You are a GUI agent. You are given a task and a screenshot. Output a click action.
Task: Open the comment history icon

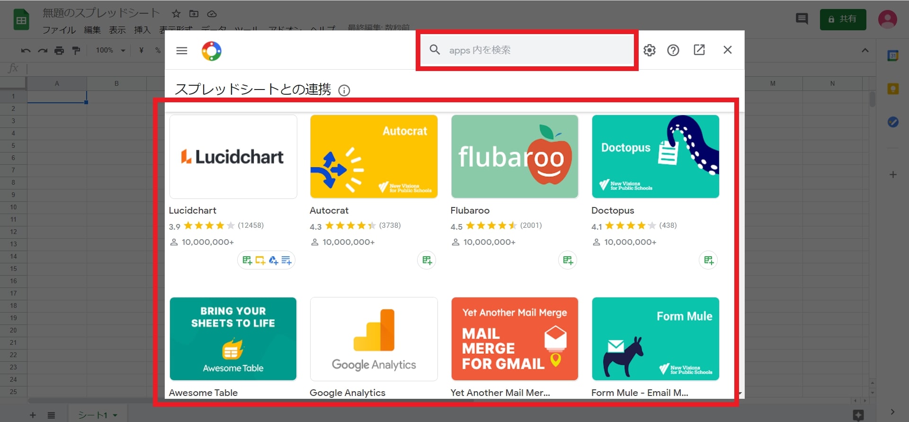(802, 19)
